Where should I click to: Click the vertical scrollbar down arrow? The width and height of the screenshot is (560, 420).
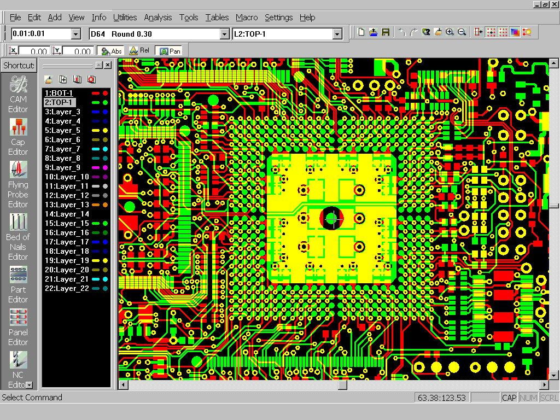[x=553, y=375]
